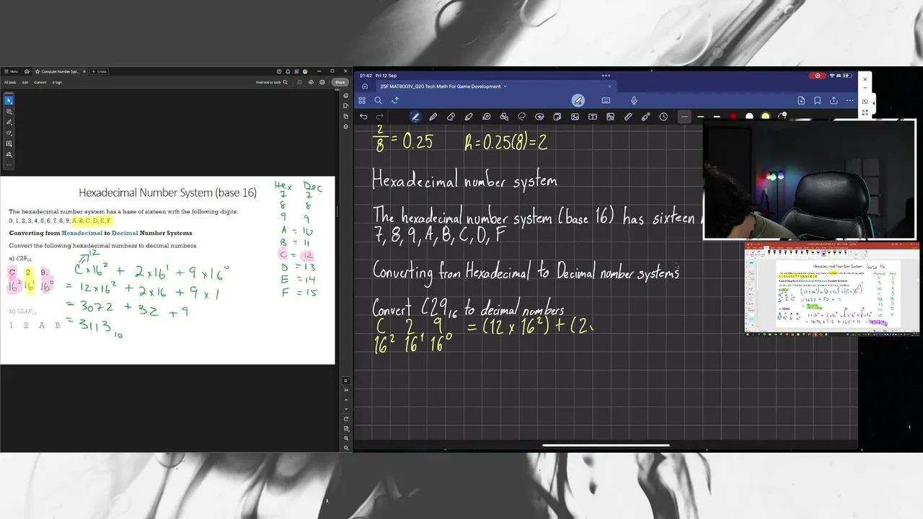Select the ruler tool

coord(628,117)
